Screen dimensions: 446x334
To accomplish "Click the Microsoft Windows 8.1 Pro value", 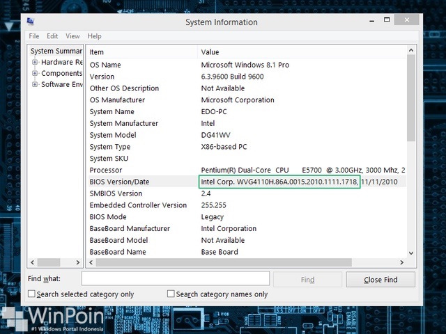I will tap(245, 65).
